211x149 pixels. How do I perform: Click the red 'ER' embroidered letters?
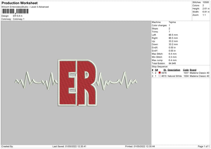coord(77,83)
